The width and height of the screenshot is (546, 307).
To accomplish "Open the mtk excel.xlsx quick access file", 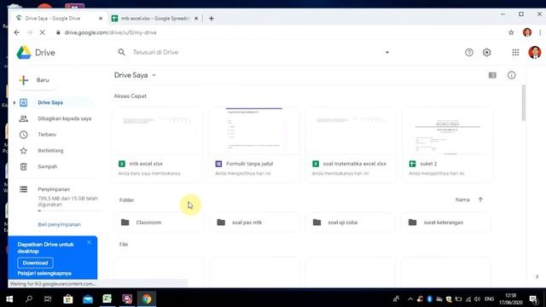I will tap(157, 144).
